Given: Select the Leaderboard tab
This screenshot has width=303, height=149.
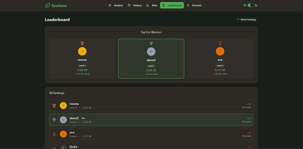Looking at the screenshot, I should click(x=172, y=5).
